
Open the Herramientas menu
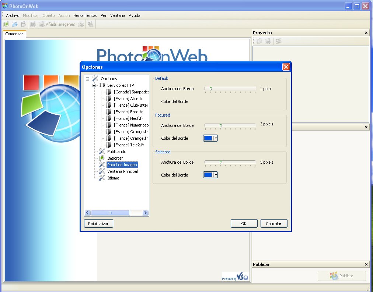tap(85, 15)
